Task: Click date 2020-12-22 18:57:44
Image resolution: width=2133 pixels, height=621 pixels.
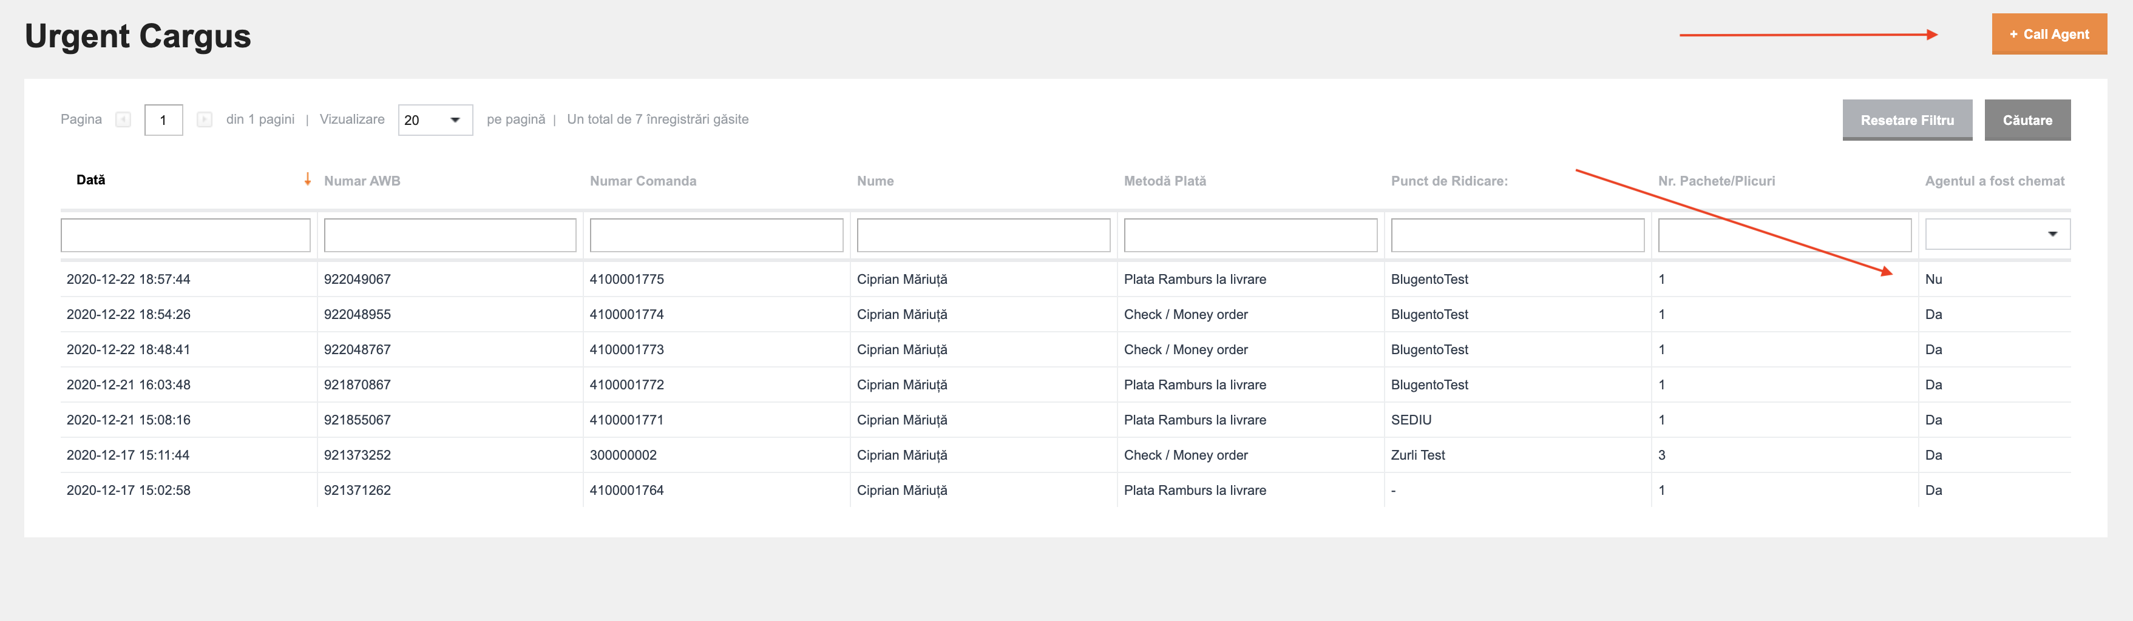Action: 128,280
